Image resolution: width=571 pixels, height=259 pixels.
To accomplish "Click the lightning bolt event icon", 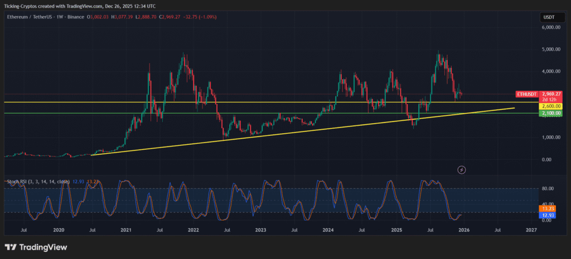I will point(461,169).
